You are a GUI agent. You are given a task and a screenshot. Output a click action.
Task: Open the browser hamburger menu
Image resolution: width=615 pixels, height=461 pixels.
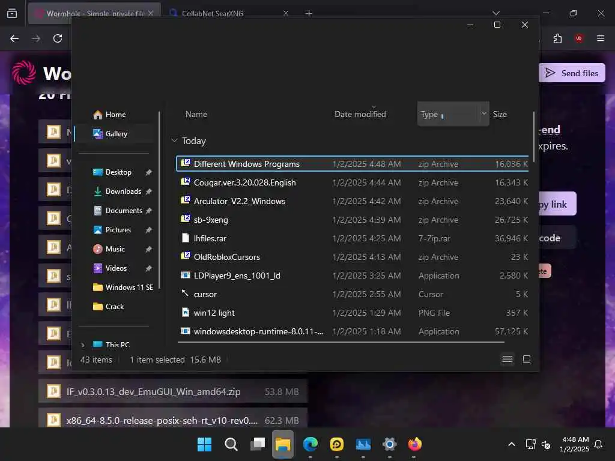(x=600, y=38)
